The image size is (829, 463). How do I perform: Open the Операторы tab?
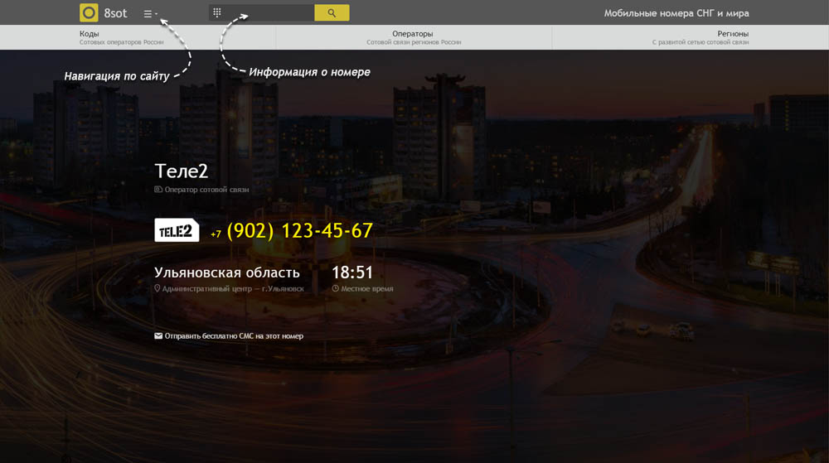point(414,37)
